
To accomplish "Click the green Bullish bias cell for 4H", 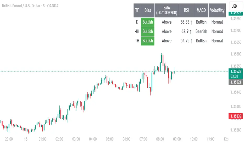I will point(148,31).
